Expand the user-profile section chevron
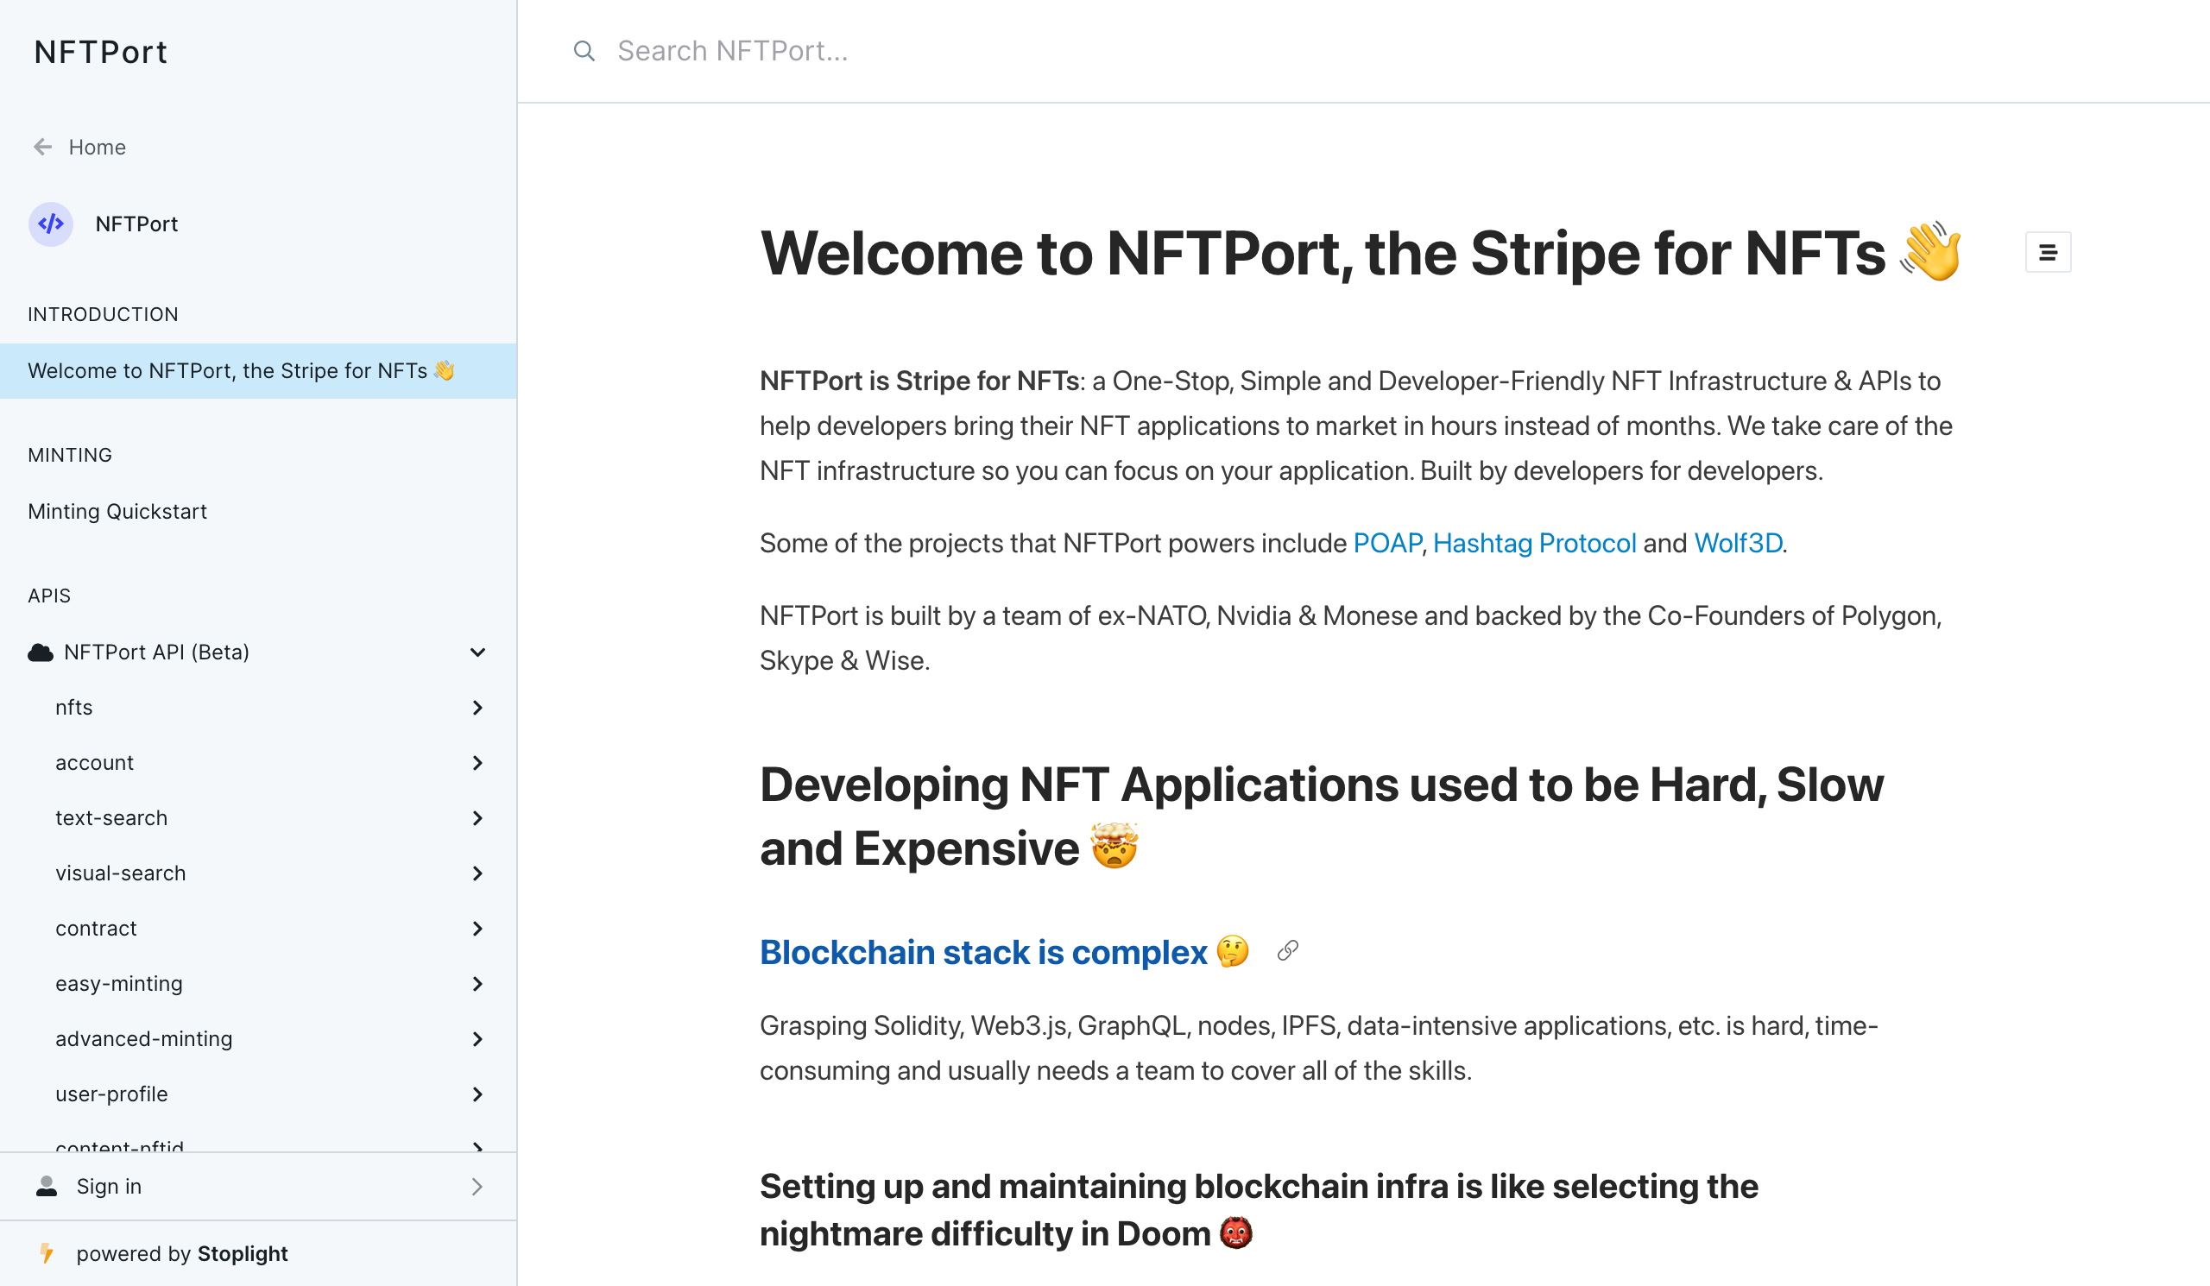The width and height of the screenshot is (2210, 1286). (478, 1094)
